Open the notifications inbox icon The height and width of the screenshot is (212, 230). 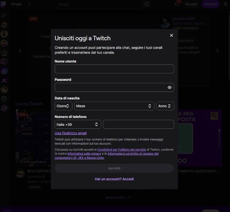click(x=177, y=4)
